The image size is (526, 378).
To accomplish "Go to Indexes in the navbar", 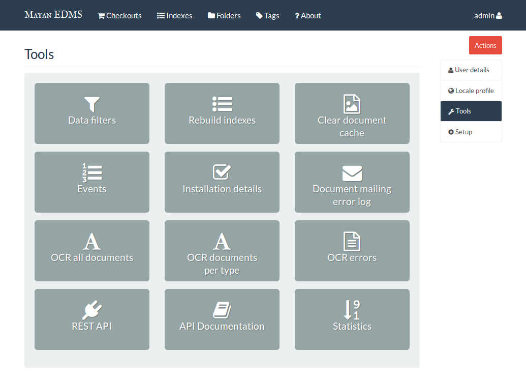I will 174,16.
